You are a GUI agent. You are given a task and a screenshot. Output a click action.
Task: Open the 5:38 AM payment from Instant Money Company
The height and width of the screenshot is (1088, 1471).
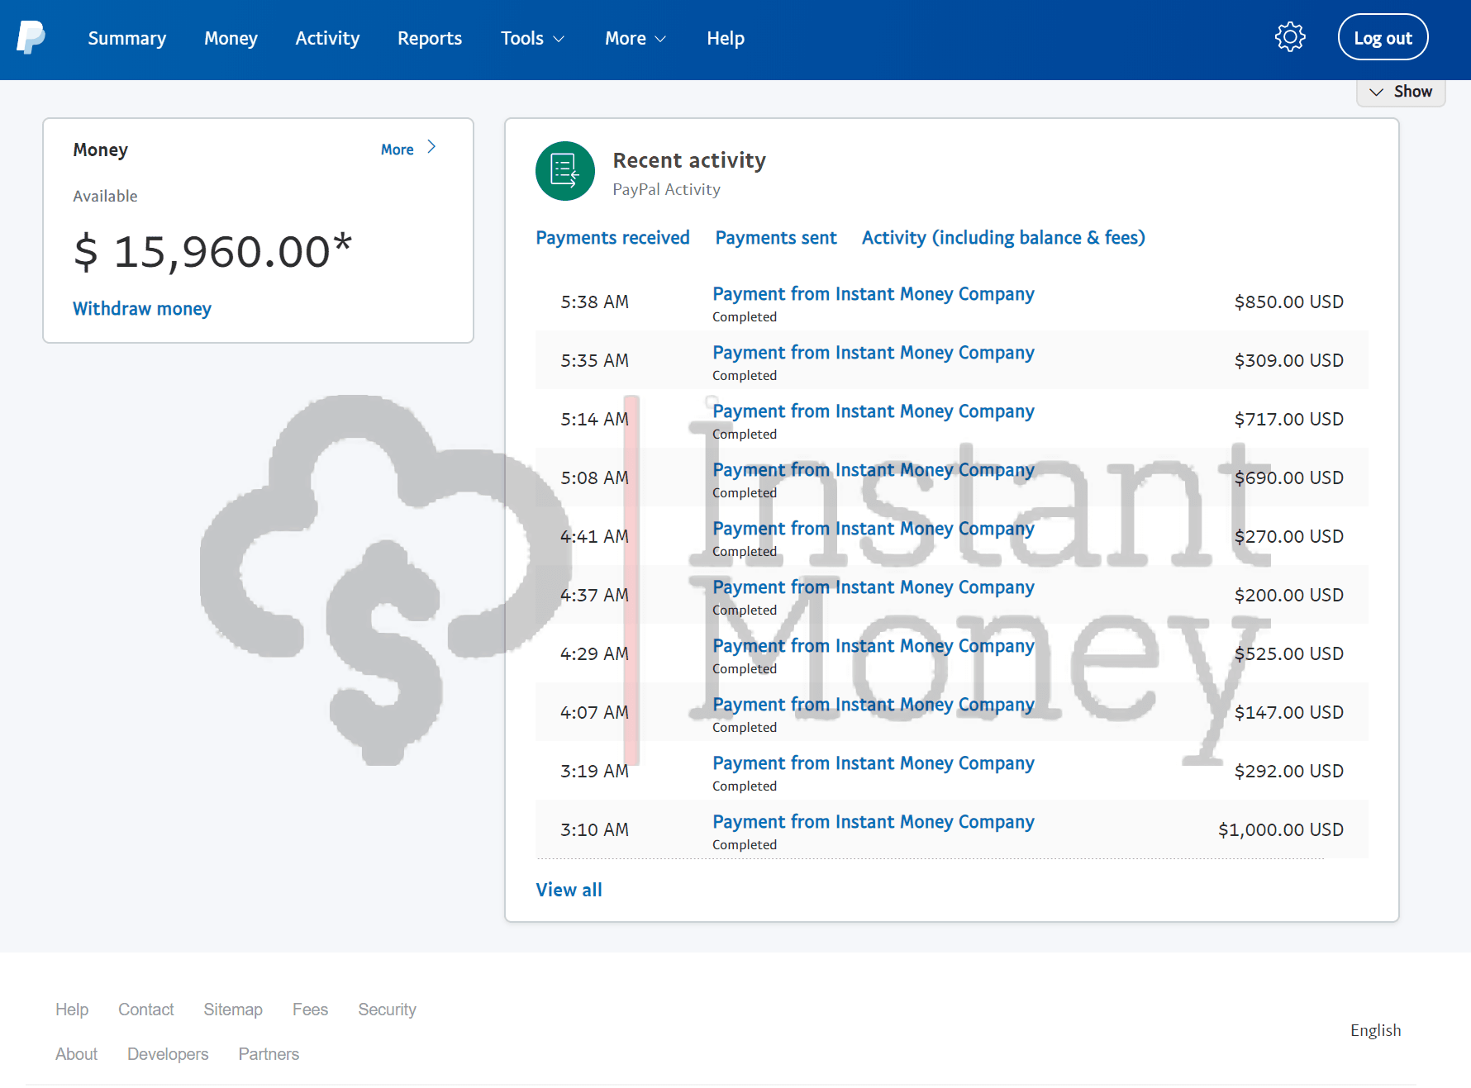[x=874, y=294]
